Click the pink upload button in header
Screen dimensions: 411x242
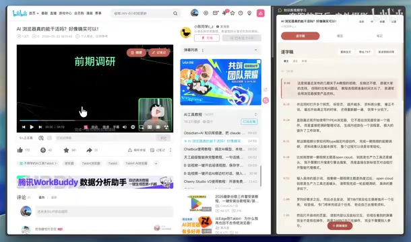260,13
